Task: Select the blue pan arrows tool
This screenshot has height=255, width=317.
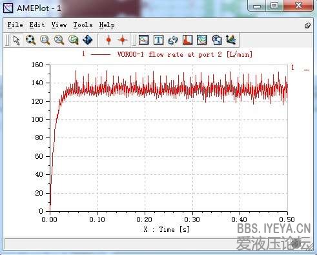Action: 88,40
